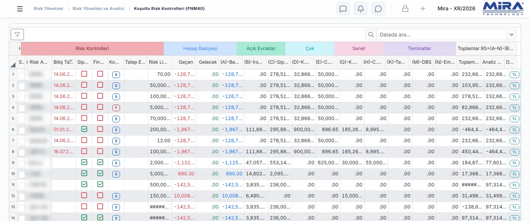Go to Risk Yönetimi breadcrumb
This screenshot has height=221, width=530.
48,8
